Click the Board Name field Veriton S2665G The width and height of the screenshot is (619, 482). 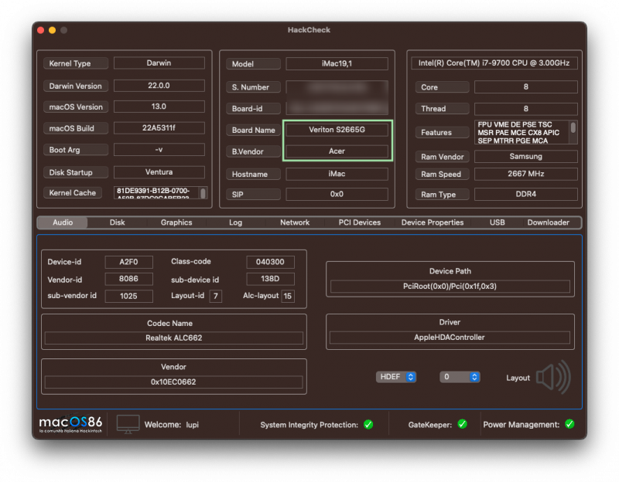click(337, 130)
